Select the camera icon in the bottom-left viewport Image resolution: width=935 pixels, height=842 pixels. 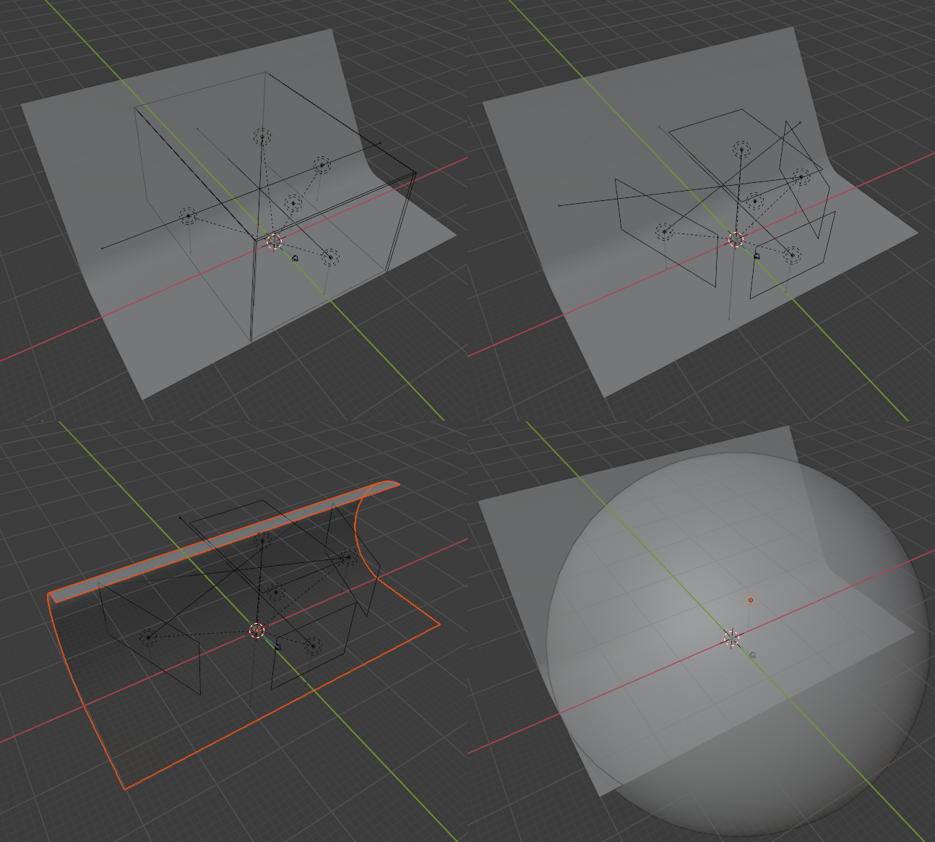tap(277, 647)
